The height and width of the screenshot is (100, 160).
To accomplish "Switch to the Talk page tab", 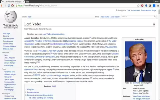I will tap(30, 17).
